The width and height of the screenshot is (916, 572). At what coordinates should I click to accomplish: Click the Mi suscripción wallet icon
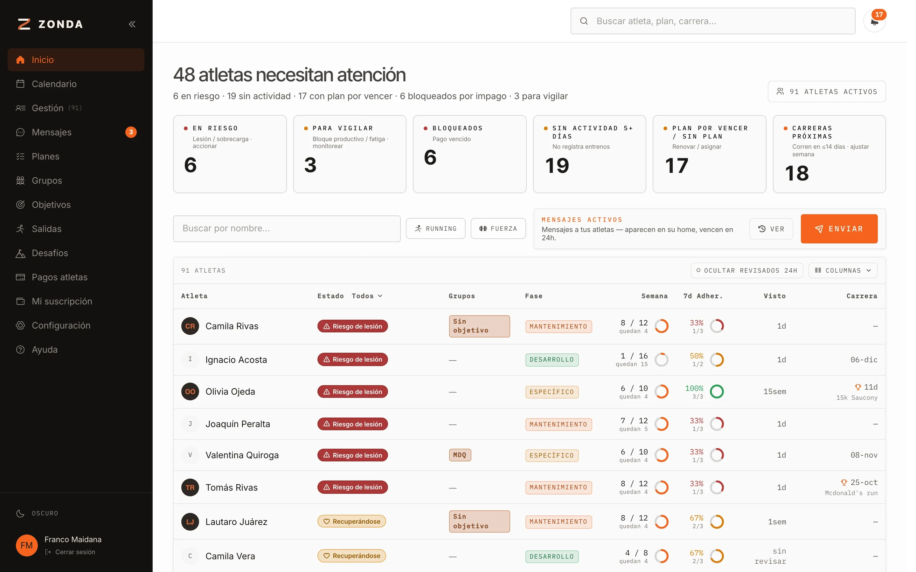pyautogui.click(x=20, y=302)
